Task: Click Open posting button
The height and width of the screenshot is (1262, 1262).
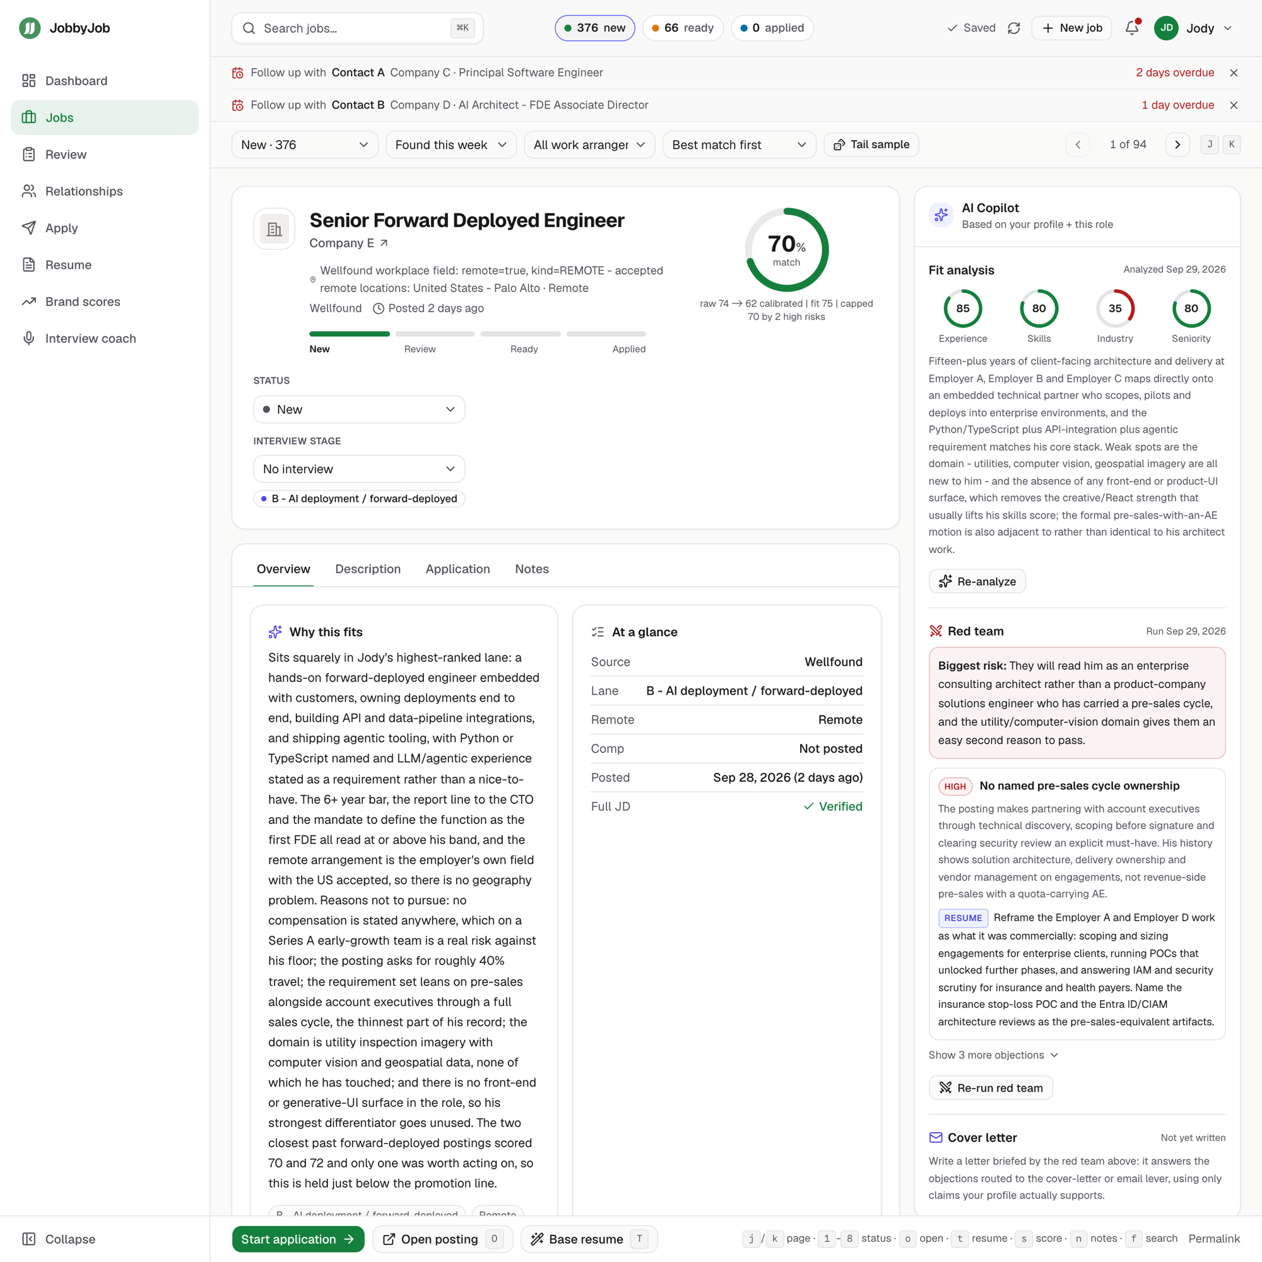Action: pyautogui.click(x=443, y=1239)
